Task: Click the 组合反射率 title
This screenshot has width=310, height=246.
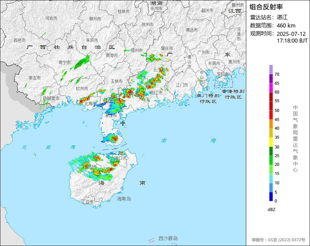Action: click(x=266, y=7)
